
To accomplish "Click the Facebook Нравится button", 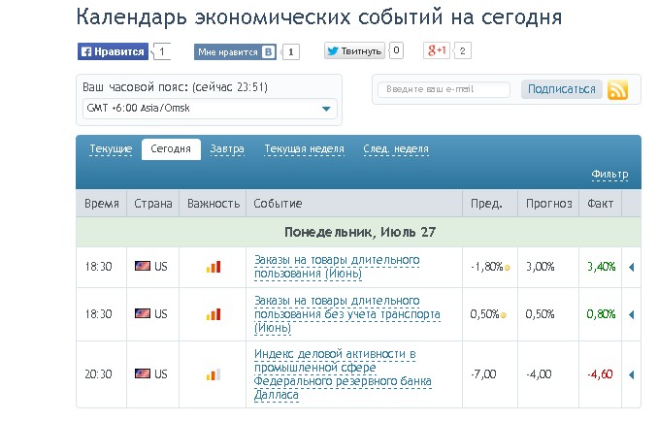I will pos(113,51).
